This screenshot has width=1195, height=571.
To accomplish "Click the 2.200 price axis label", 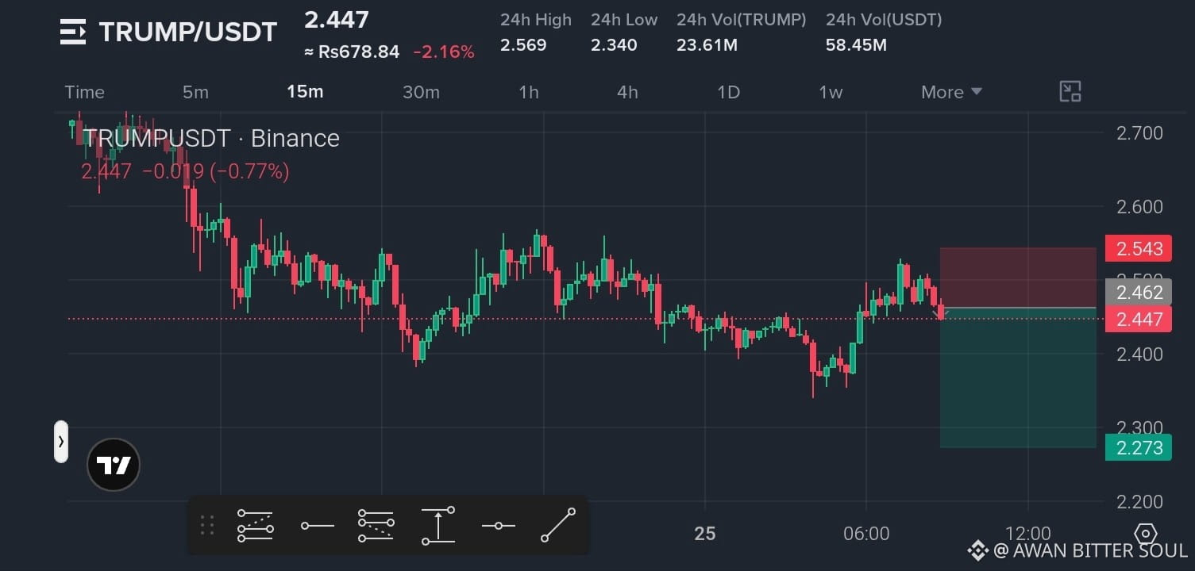I will tap(1139, 501).
